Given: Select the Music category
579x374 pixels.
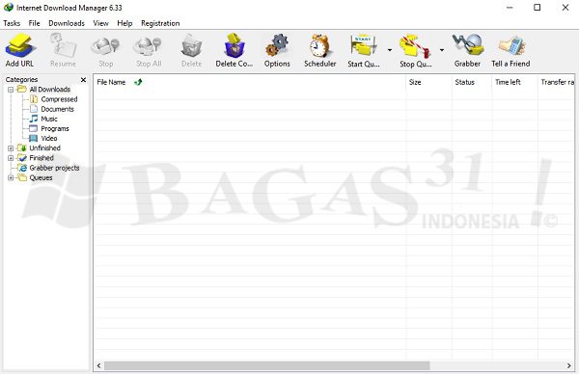Looking at the screenshot, I should pyautogui.click(x=49, y=119).
